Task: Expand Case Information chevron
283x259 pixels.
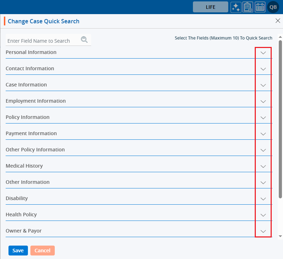Action: click(x=263, y=85)
